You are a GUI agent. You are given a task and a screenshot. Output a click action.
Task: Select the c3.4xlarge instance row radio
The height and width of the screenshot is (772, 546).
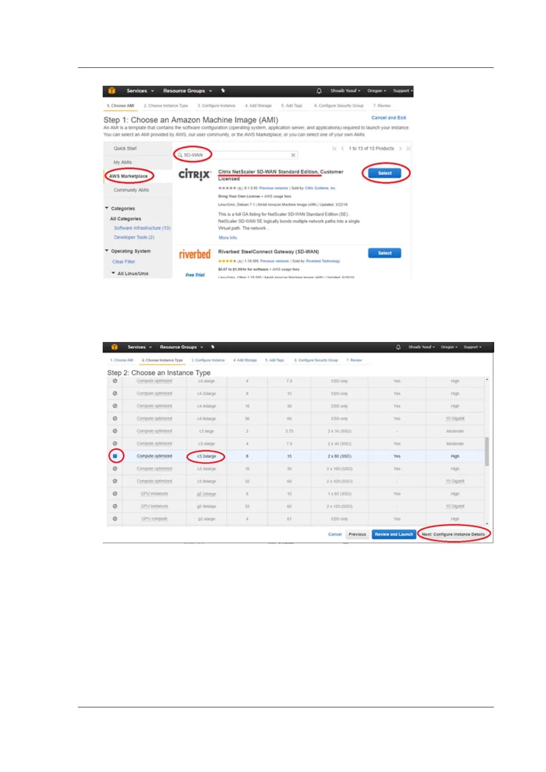coord(115,469)
